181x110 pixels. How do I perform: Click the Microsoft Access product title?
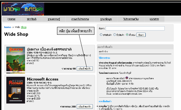[x=43, y=79]
